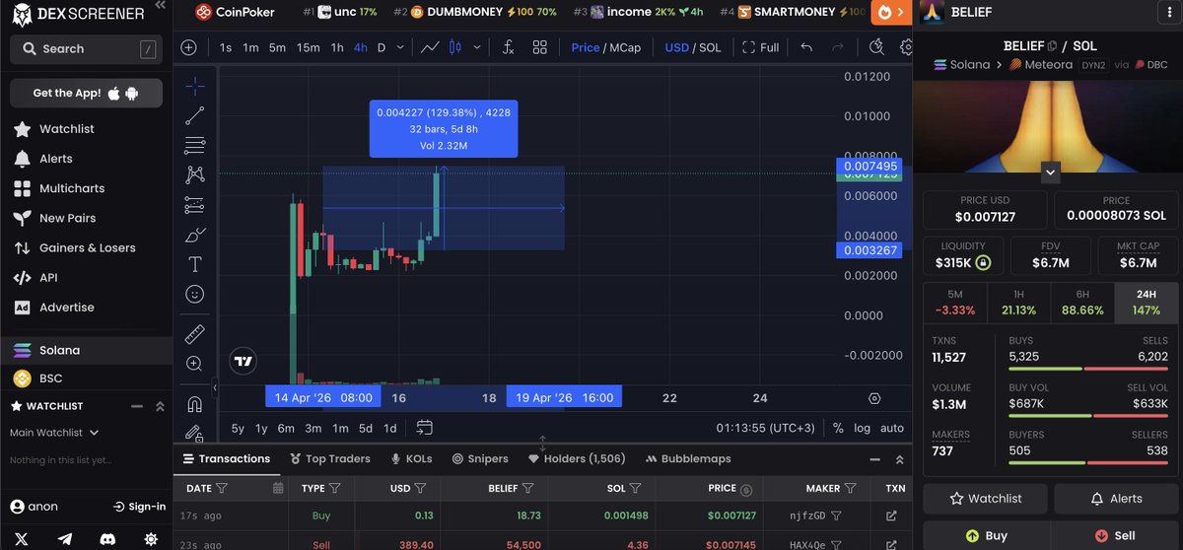Switch to the KOLs tab
This screenshot has height=550, width=1183.
pos(411,458)
